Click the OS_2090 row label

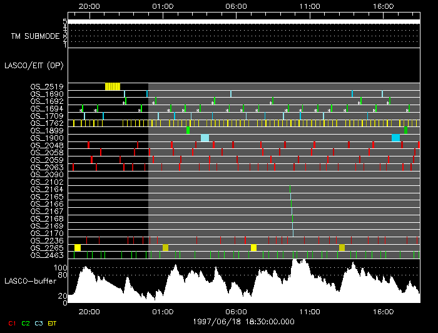pyautogui.click(x=47, y=175)
